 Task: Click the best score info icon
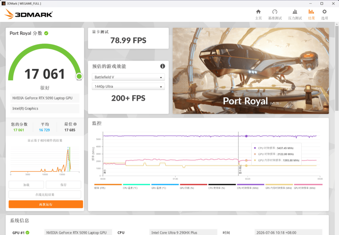[75, 124]
